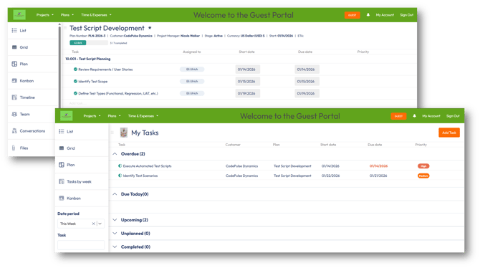
Task: Click Identify Test Scenarios task name
Action: [140, 176]
